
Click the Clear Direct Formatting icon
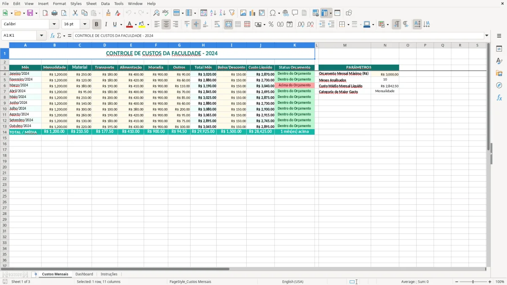(x=118, y=13)
